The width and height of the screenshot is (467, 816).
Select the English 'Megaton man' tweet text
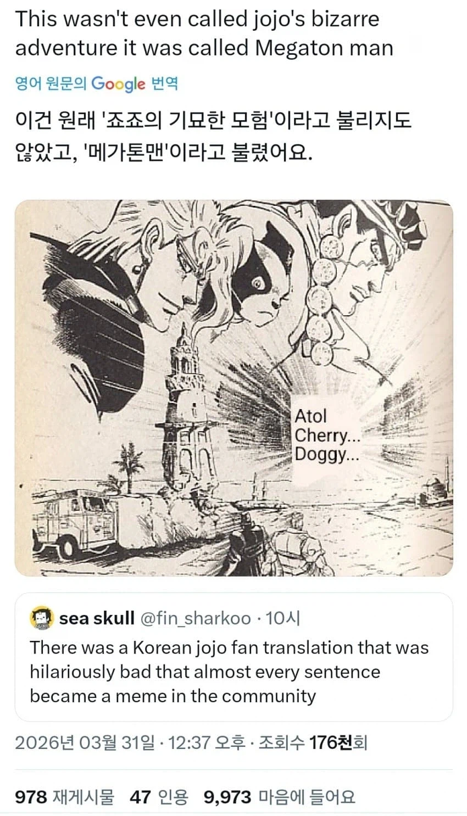point(204,33)
